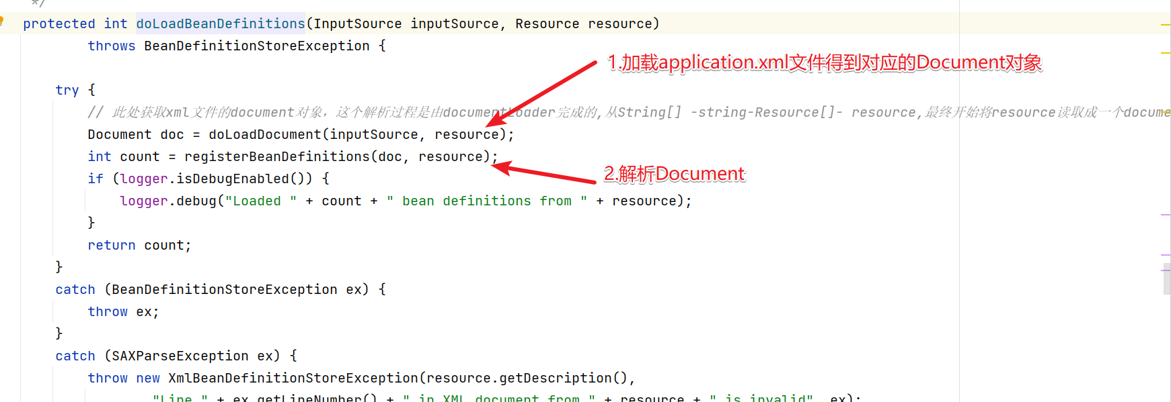Image resolution: width=1171 pixels, height=402 pixels.
Task: Click the "Document" type before doc
Action: click(120, 134)
